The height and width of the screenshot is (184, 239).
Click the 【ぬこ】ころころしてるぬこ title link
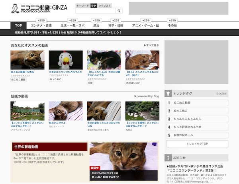tap(142, 73)
